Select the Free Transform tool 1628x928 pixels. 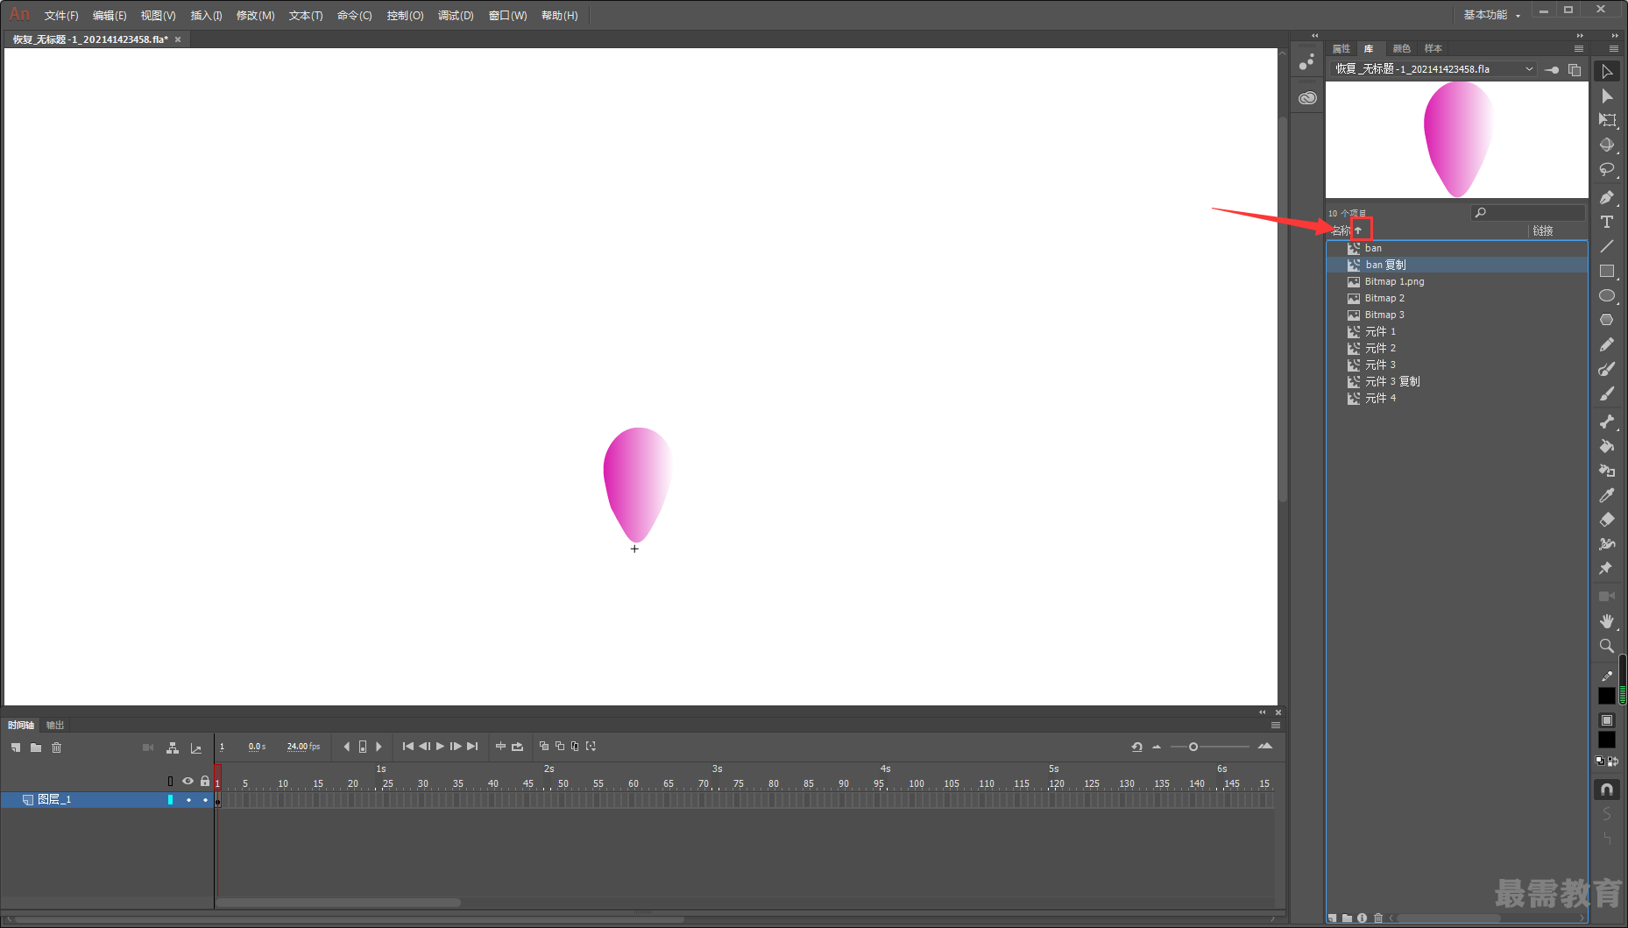(1607, 120)
